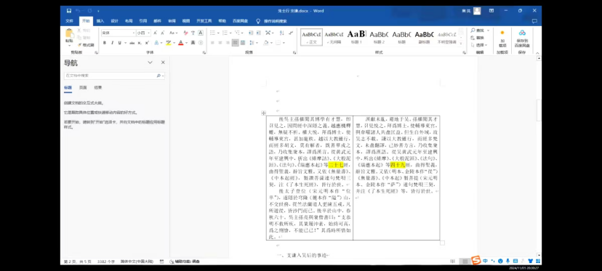Click the Save icon in quick access toolbar
Image resolution: width=602 pixels, height=271 pixels.
click(x=69, y=11)
